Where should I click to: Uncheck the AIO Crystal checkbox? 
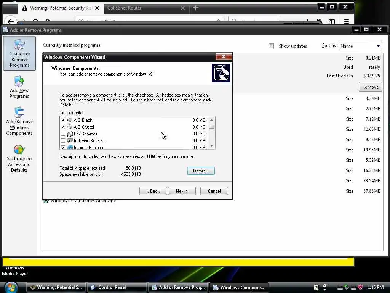click(x=63, y=127)
